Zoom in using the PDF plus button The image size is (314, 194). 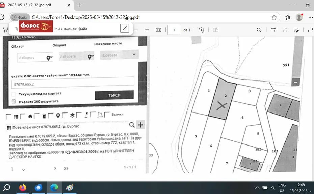pos(147,30)
